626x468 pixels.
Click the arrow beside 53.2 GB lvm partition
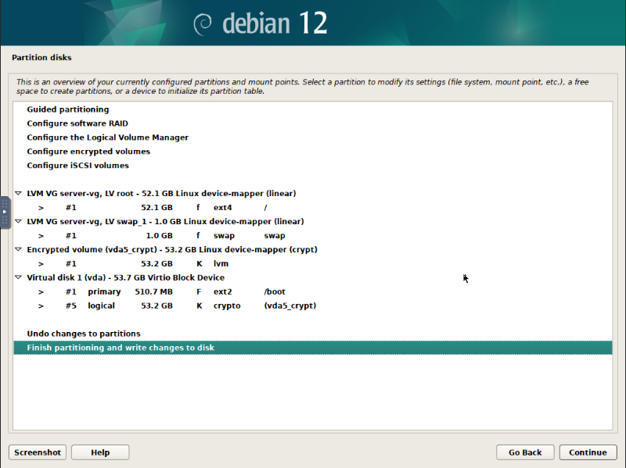point(41,264)
